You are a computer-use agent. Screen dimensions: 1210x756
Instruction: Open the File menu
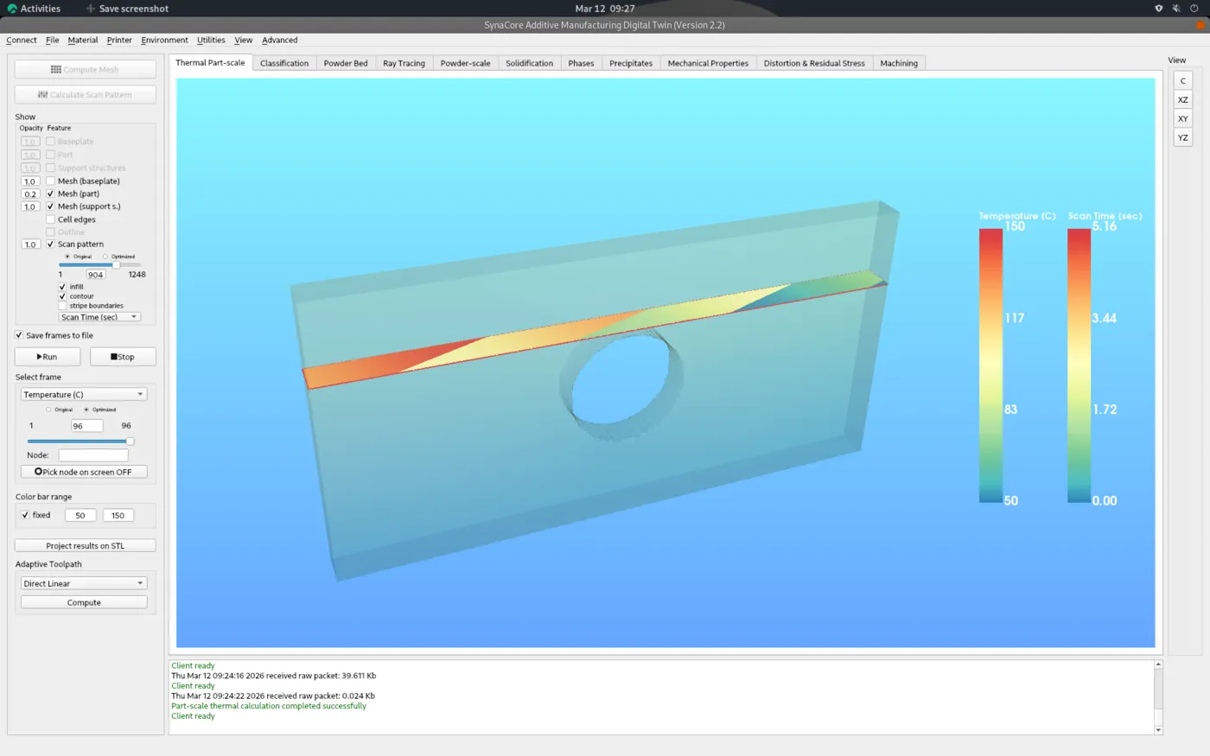pyautogui.click(x=53, y=40)
